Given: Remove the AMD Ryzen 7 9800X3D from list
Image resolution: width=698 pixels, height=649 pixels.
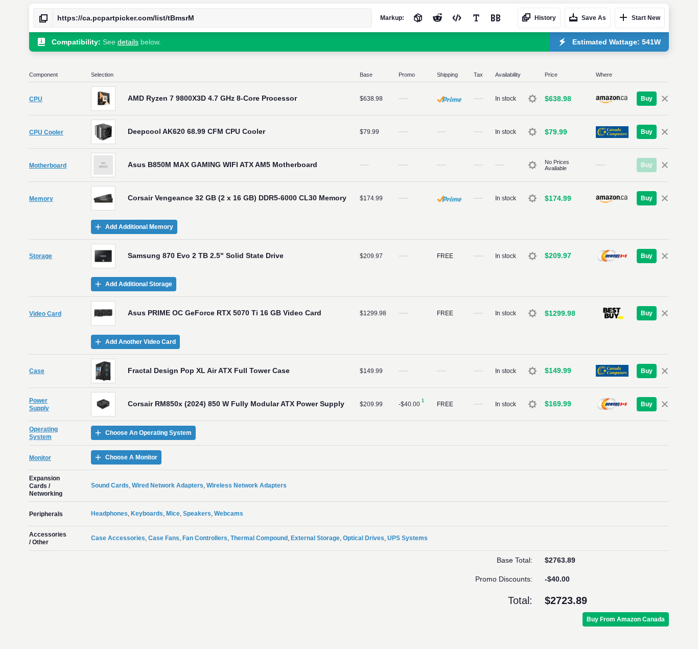Looking at the screenshot, I should pyautogui.click(x=665, y=99).
